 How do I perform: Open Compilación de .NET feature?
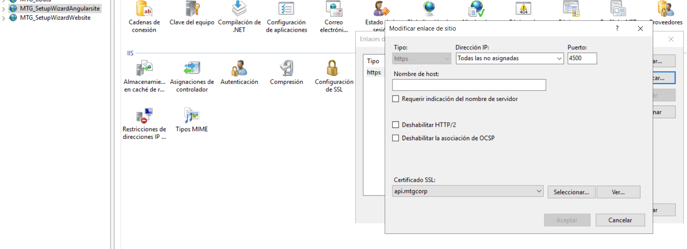tap(239, 9)
